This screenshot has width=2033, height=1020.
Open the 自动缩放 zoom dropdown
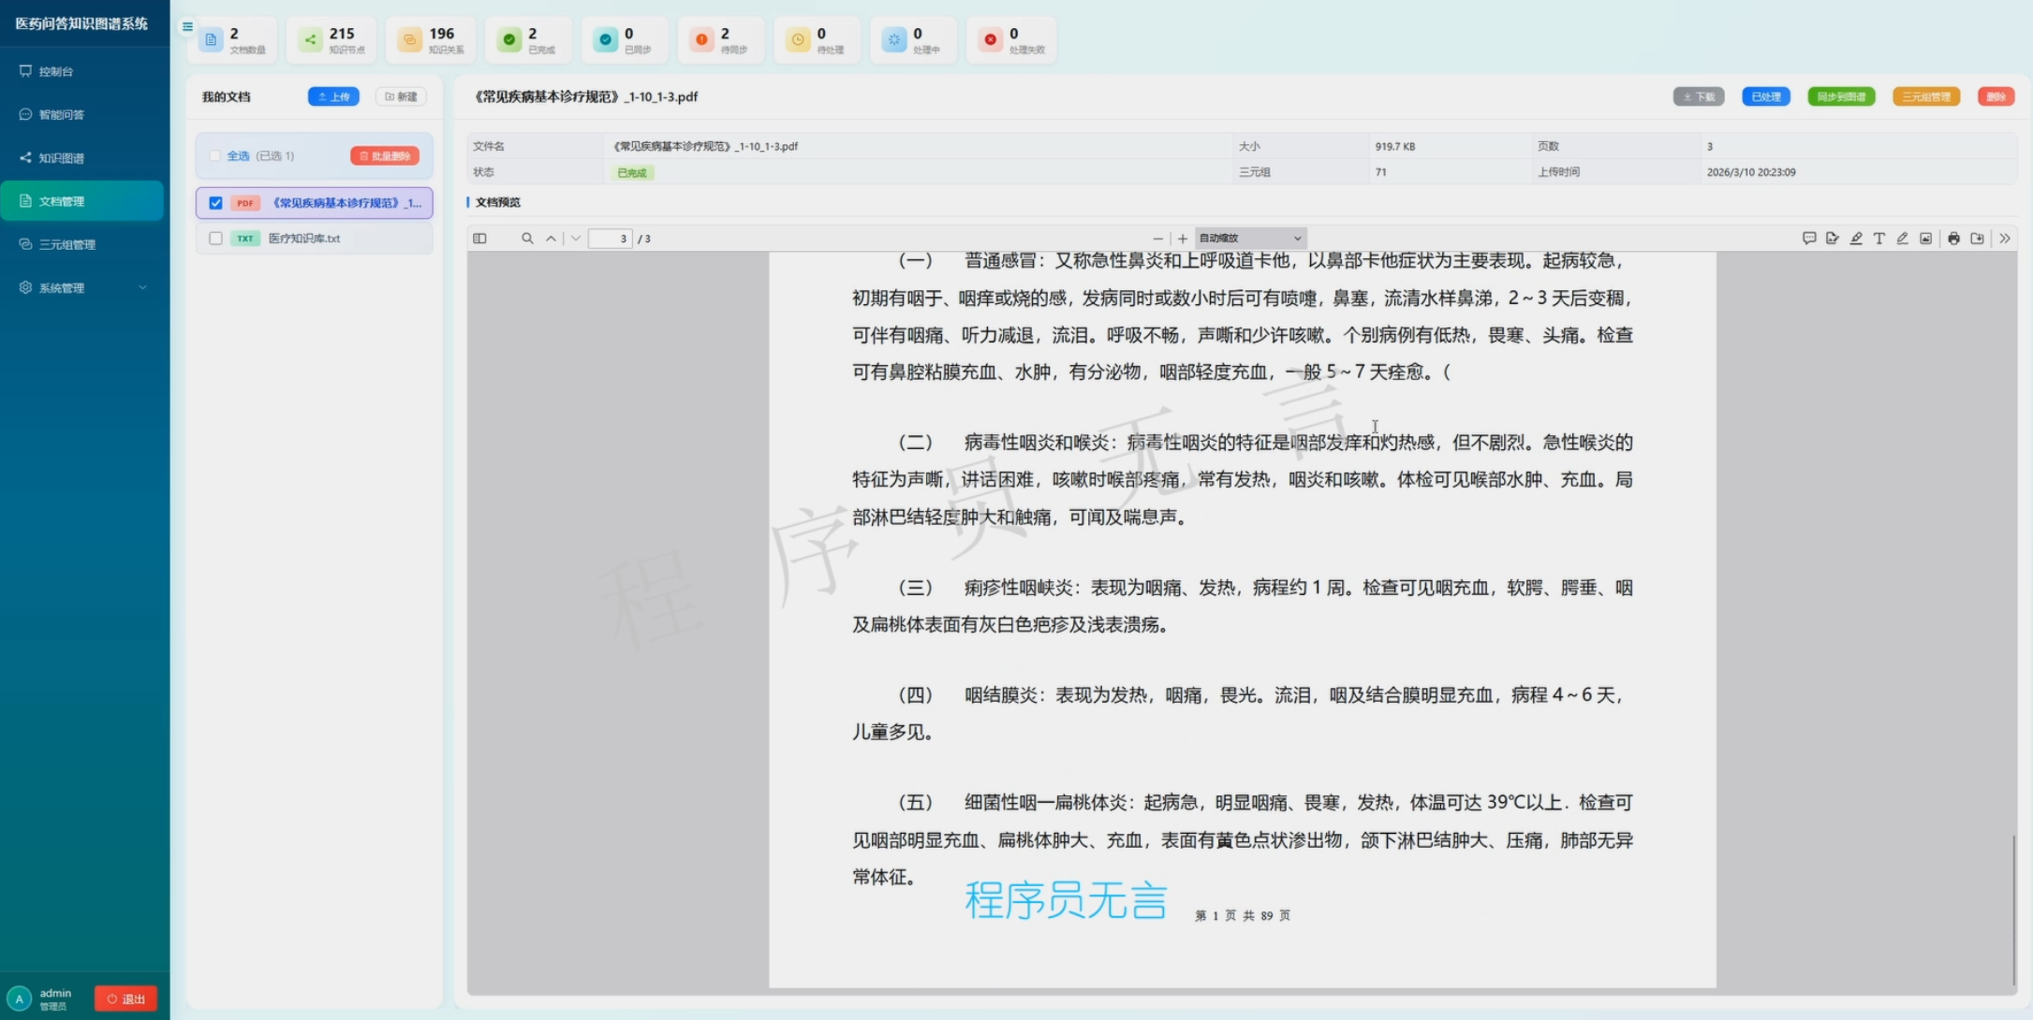coord(1250,239)
